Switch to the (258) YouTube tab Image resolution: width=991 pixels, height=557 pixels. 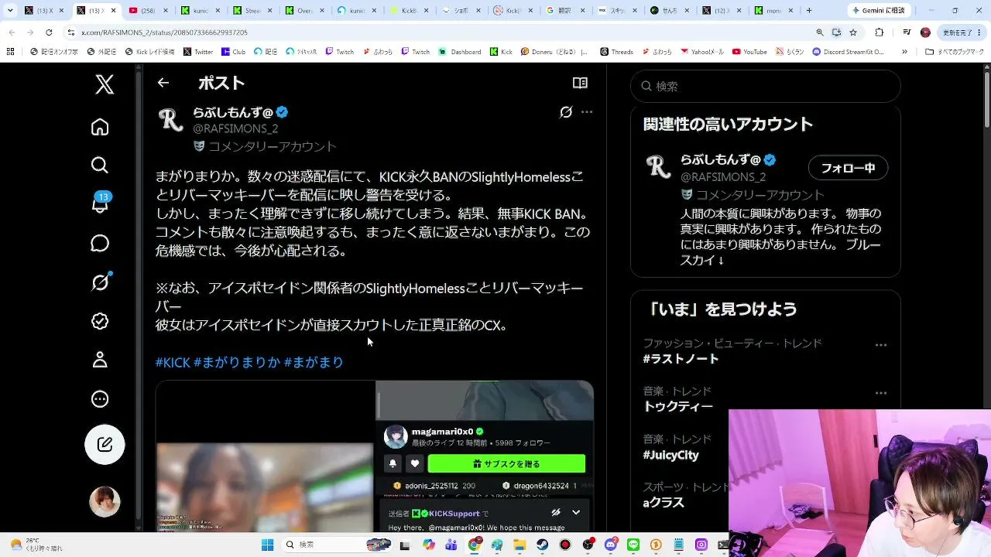(x=147, y=11)
